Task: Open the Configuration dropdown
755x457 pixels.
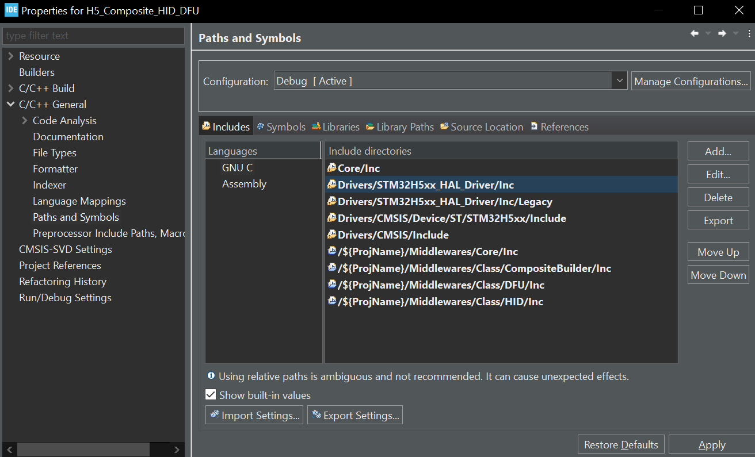Action: tap(619, 81)
